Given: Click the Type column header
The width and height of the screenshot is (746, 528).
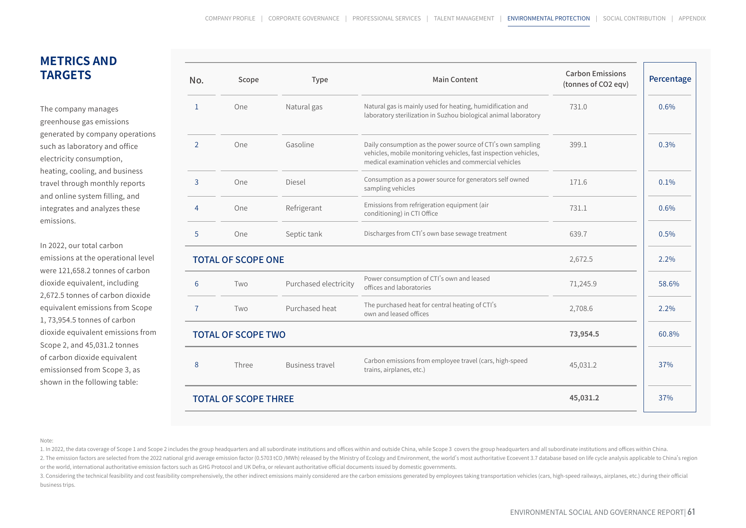Looking at the screenshot, I should click(320, 80).
